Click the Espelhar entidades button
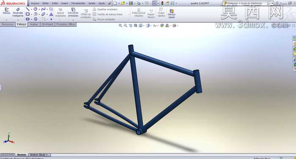Image resolution: width=296 pixels, height=159 pixels. click(105, 9)
